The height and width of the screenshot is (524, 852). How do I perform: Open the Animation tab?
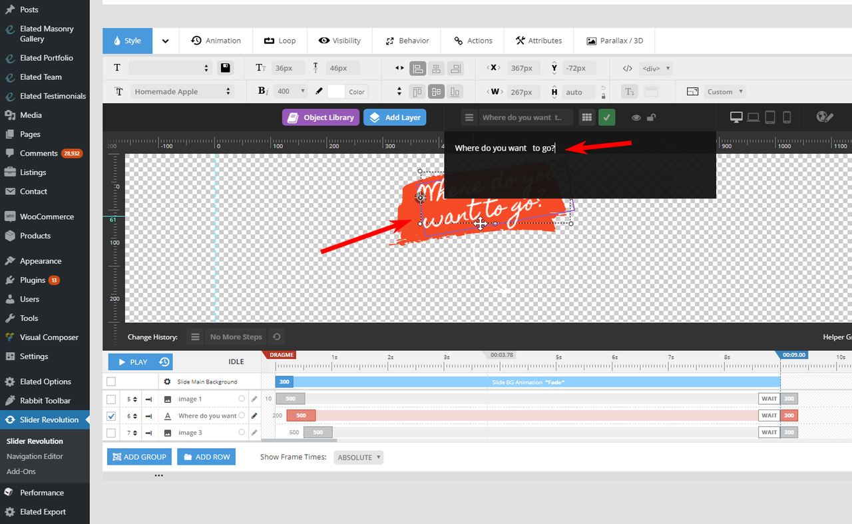pyautogui.click(x=216, y=41)
